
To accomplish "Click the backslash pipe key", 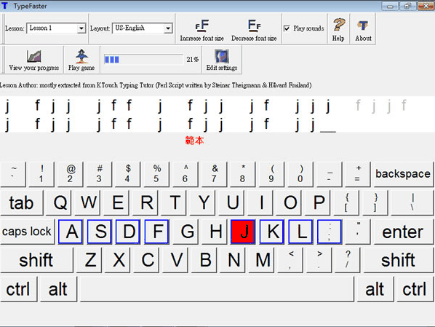I will pos(412,202).
